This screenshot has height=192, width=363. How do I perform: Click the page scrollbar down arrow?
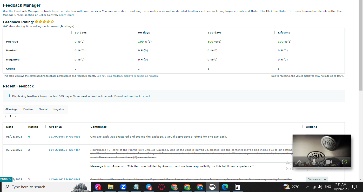pyautogui.click(x=361, y=179)
